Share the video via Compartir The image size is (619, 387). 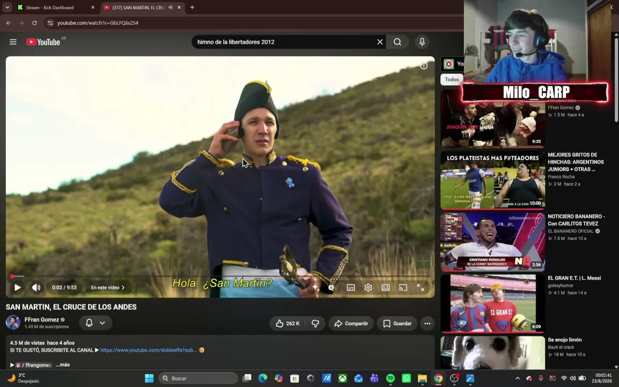click(x=351, y=324)
